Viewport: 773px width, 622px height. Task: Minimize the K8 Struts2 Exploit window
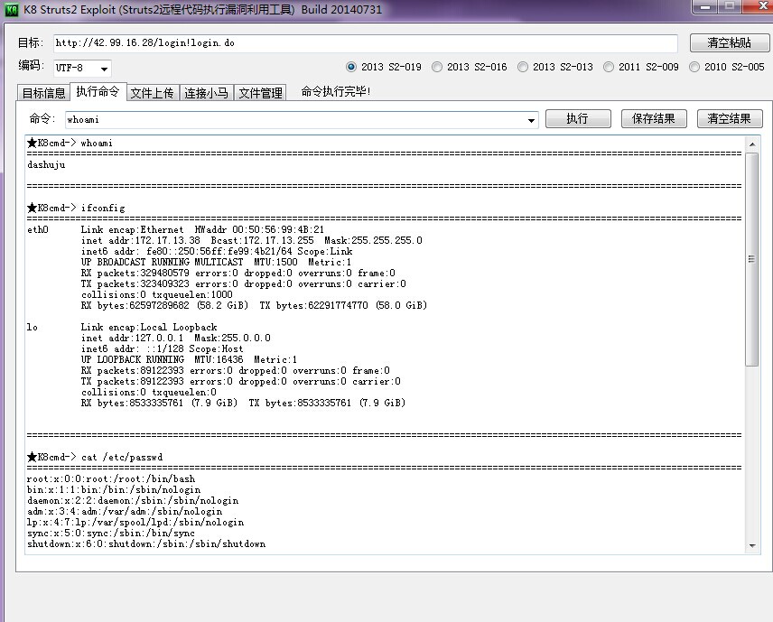point(704,7)
